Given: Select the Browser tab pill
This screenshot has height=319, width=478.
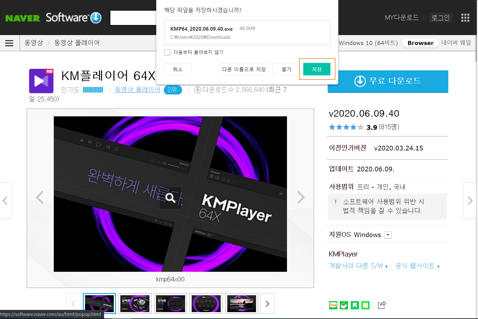Looking at the screenshot, I should point(420,43).
